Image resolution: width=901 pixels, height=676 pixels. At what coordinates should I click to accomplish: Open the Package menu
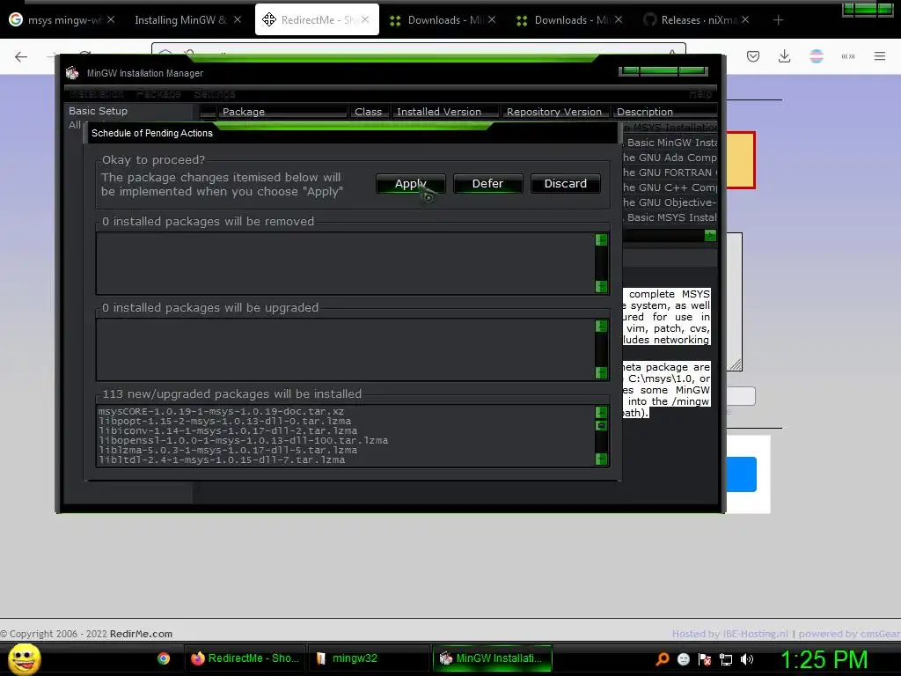tap(158, 93)
